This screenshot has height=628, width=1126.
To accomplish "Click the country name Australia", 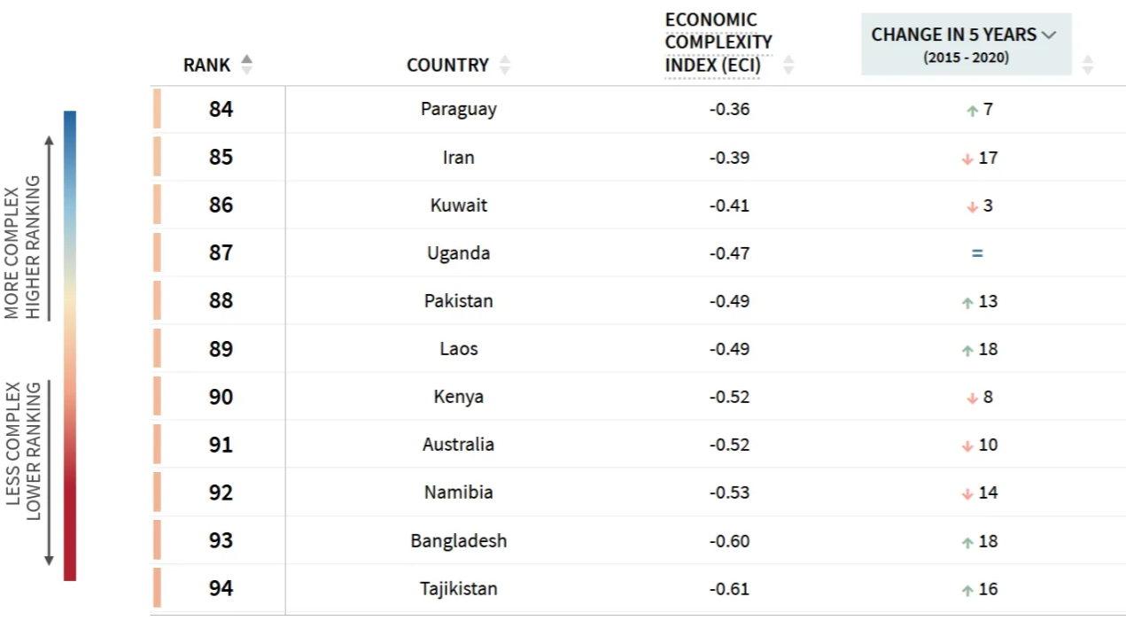I will click(458, 445).
